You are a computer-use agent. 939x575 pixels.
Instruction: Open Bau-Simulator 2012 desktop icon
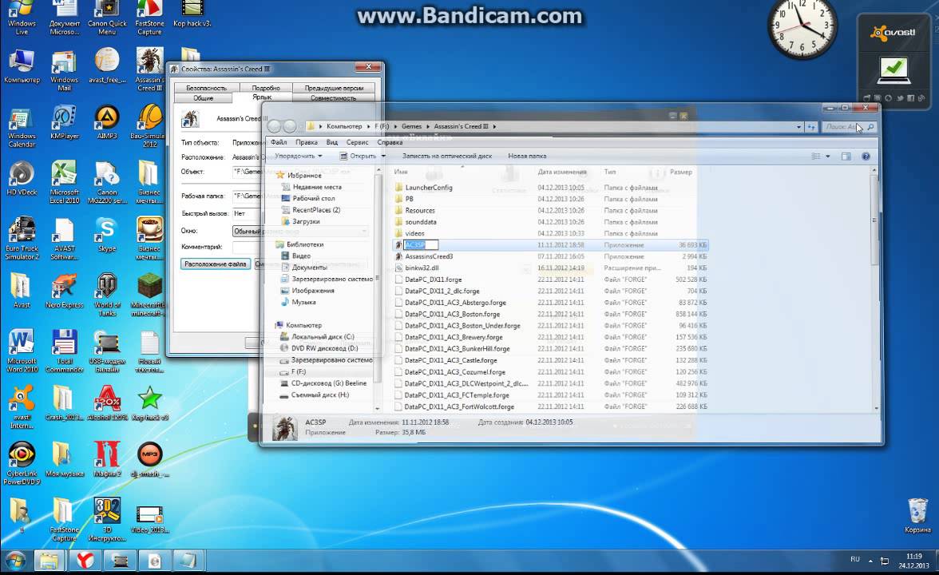149,126
